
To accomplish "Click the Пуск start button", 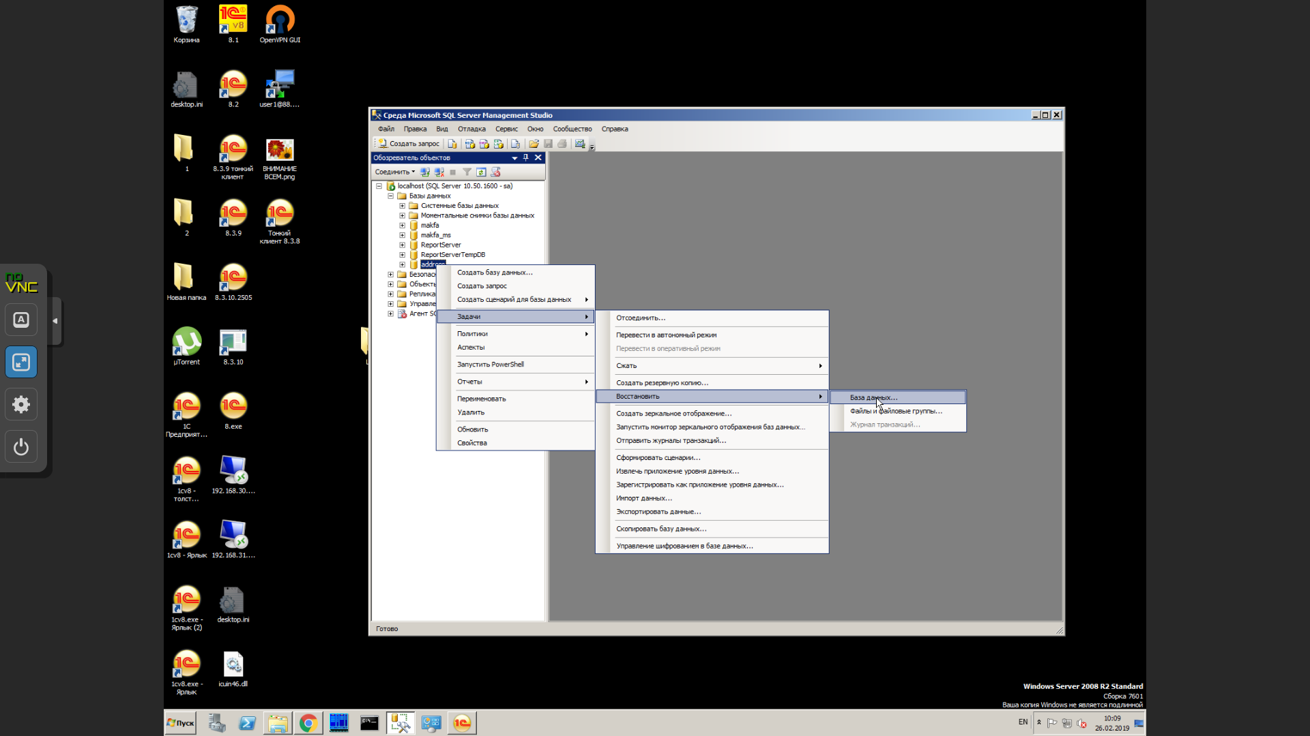I will click(x=181, y=723).
